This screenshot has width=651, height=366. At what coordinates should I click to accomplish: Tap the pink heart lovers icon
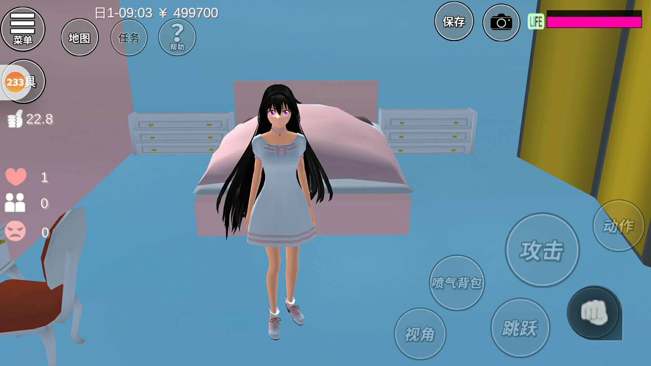coord(16,177)
